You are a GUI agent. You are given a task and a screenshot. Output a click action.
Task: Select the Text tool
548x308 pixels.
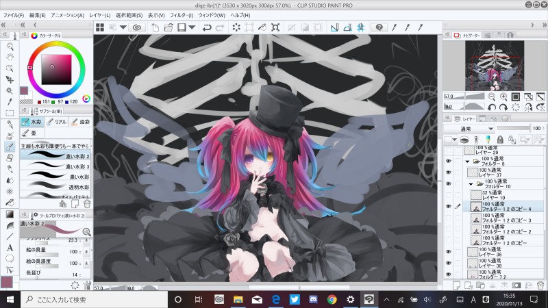(10, 248)
